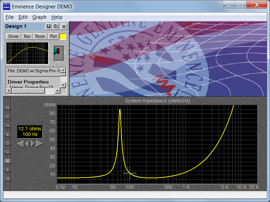This screenshot has height=202, width=270.
Task: Open the Room settings button
Action: 40,36
